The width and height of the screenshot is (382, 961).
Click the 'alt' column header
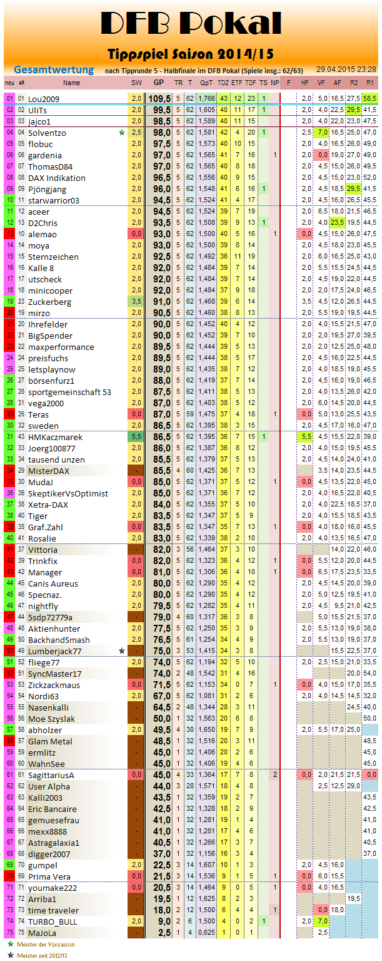[22, 83]
